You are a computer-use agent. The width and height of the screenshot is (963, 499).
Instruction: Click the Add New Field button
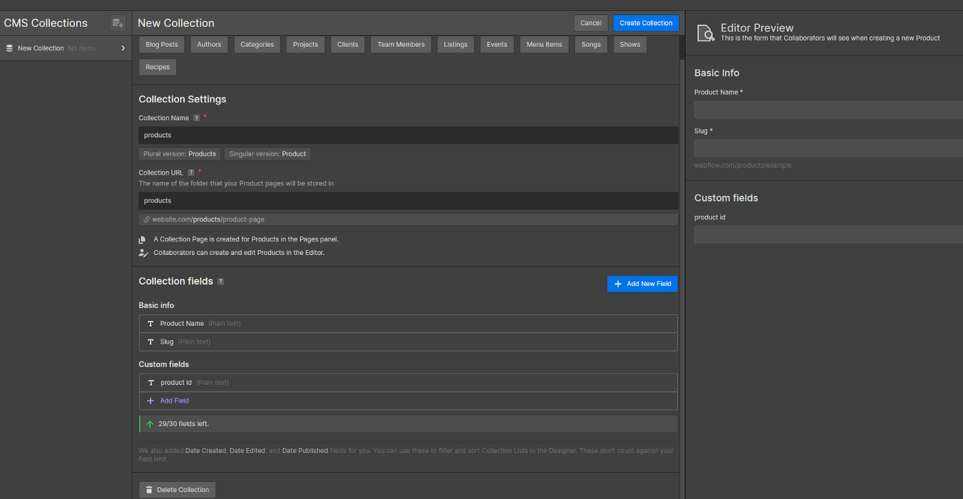[x=642, y=284]
